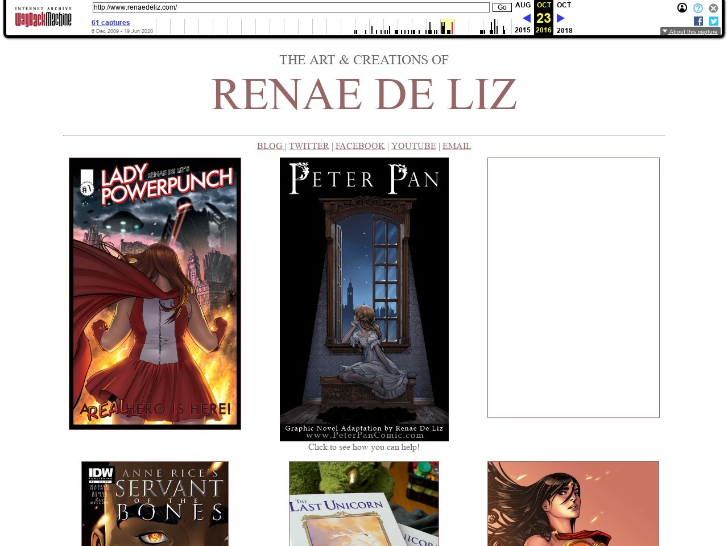The width and height of the screenshot is (728, 546).
Task: Open the BLOG menu link
Action: pos(270,146)
